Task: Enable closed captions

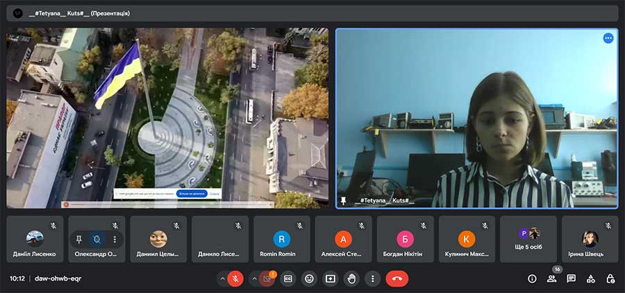Action: click(288, 278)
